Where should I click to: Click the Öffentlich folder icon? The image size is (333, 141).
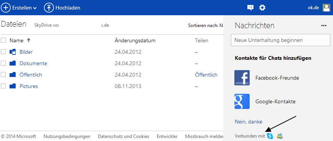(x=13, y=75)
